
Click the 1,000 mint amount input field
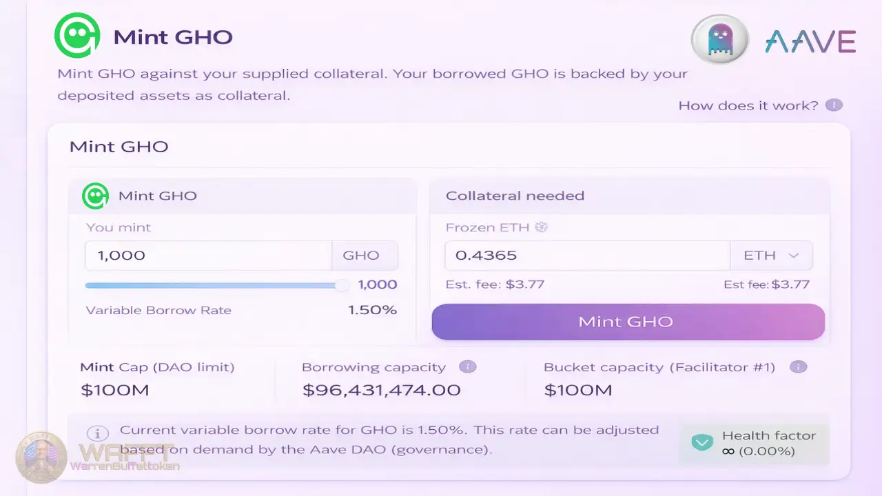coord(207,255)
